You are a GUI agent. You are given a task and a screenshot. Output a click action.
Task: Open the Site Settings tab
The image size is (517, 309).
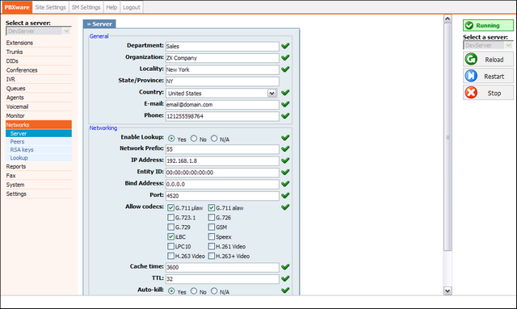pos(50,7)
